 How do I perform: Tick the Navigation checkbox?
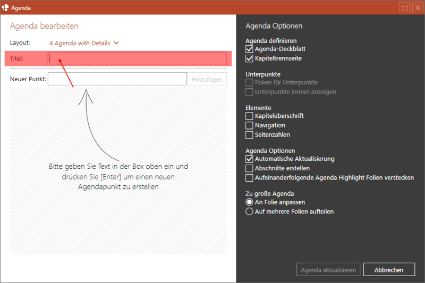pos(250,125)
